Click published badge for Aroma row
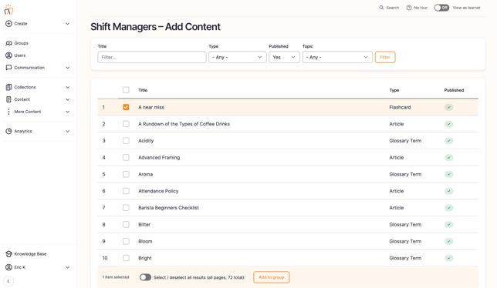Viewport: 497px width, 288px height. pyautogui.click(x=448, y=174)
